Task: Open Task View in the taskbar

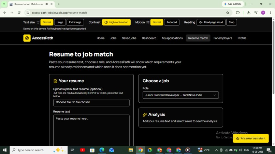Action: (x=72, y=150)
